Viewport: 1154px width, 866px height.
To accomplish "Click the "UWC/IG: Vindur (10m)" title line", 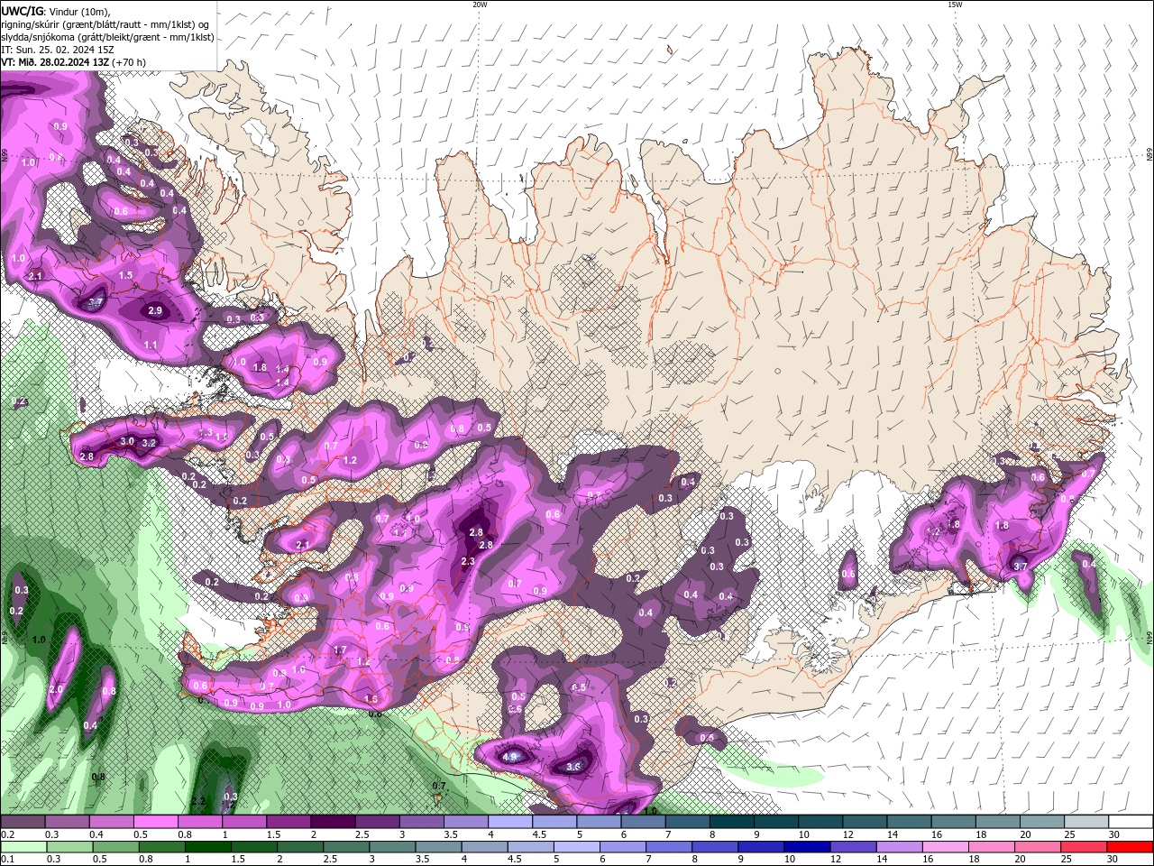I will pyautogui.click(x=55, y=11).
